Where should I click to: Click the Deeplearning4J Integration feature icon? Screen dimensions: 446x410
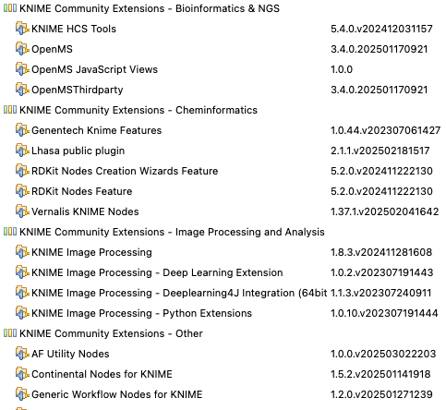22,293
